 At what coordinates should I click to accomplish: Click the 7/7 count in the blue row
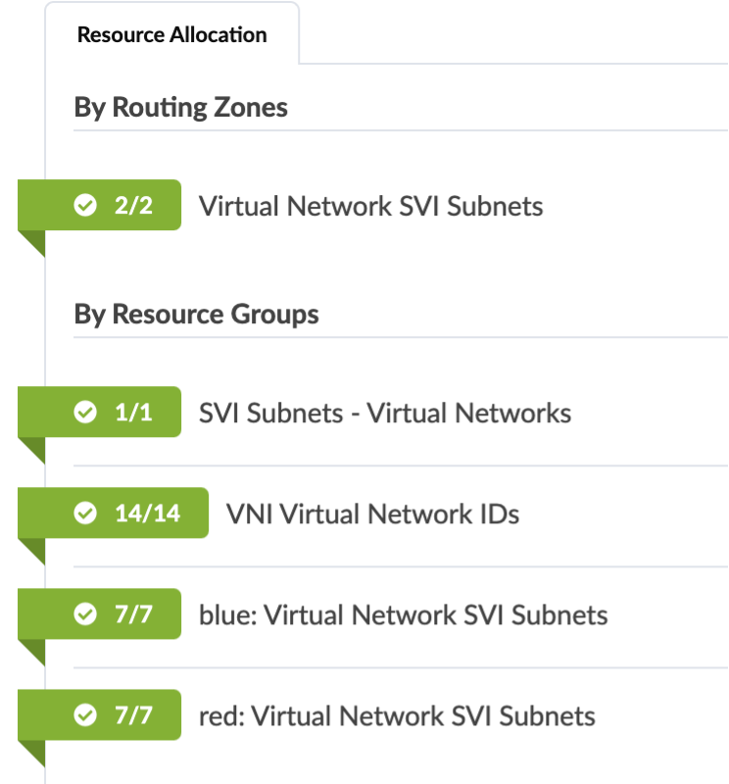(134, 614)
